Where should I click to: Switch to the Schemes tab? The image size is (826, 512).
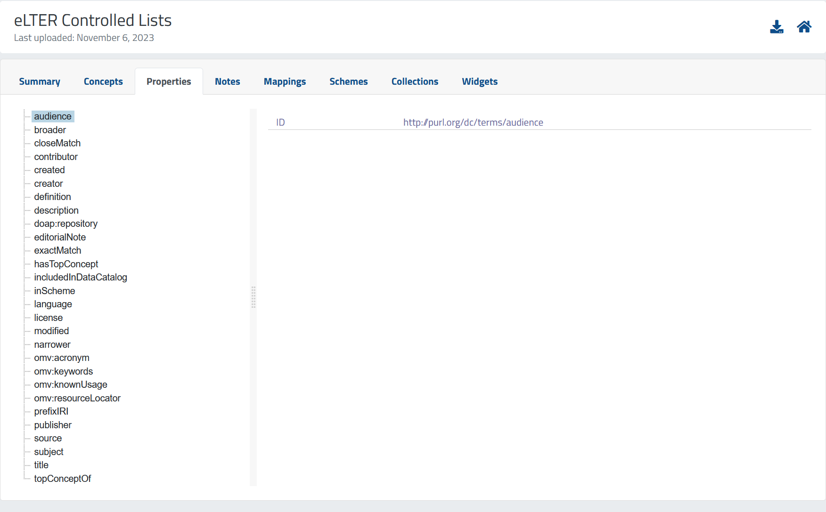point(348,81)
